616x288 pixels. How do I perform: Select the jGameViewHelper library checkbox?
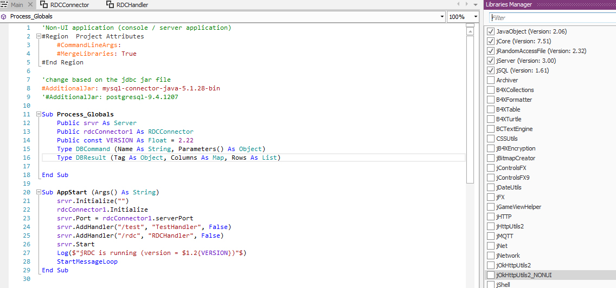pos(490,207)
